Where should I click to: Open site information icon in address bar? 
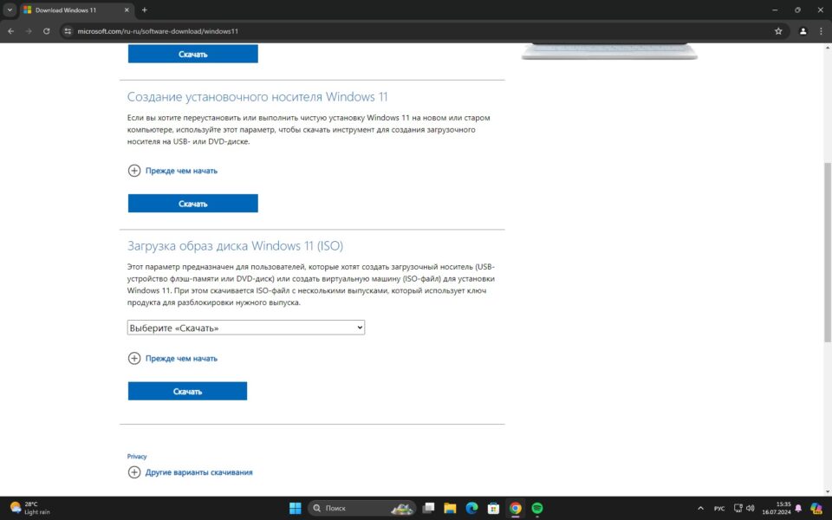click(68, 31)
